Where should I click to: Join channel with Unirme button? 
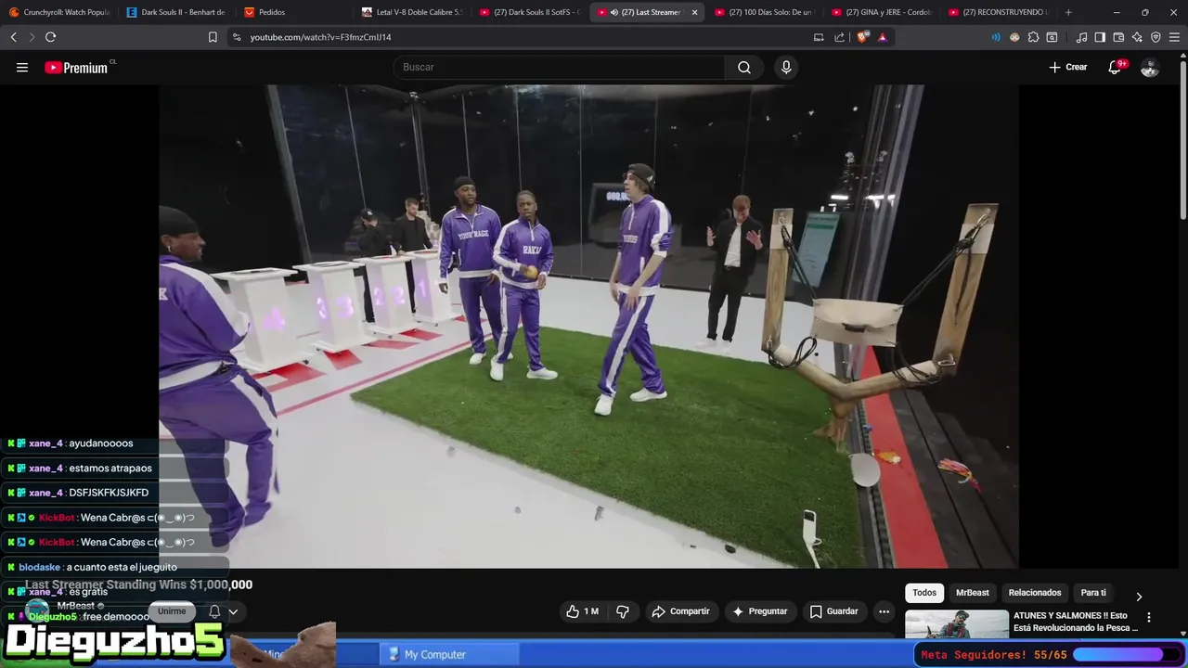[172, 610]
